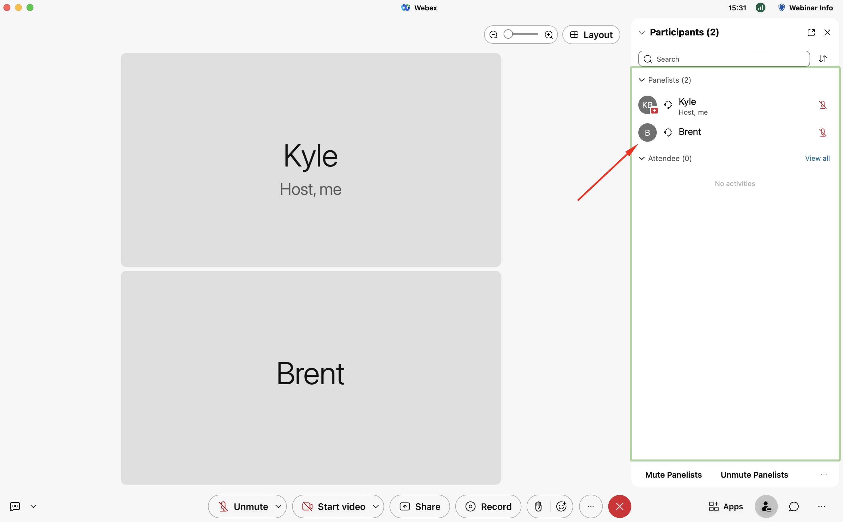
Task: Collapse the Attendee (0) section
Action: click(x=641, y=158)
